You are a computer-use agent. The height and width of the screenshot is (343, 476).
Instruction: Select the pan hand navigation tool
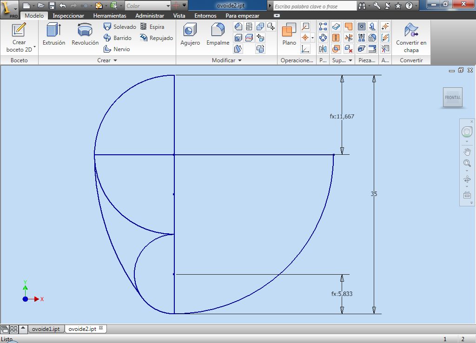[467, 152]
